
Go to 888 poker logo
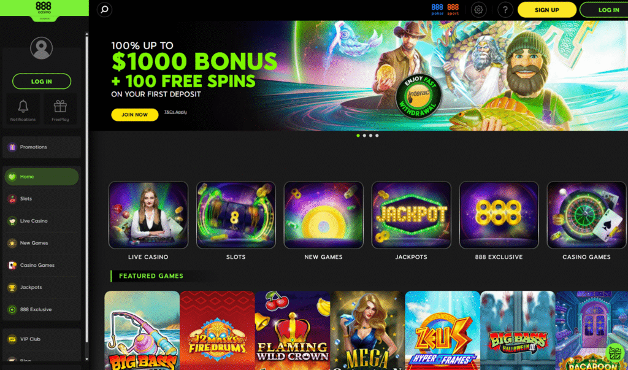pyautogui.click(x=437, y=10)
